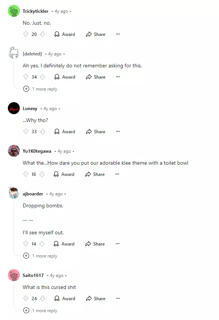Give Award to Trickytickler's comment

click(65, 34)
